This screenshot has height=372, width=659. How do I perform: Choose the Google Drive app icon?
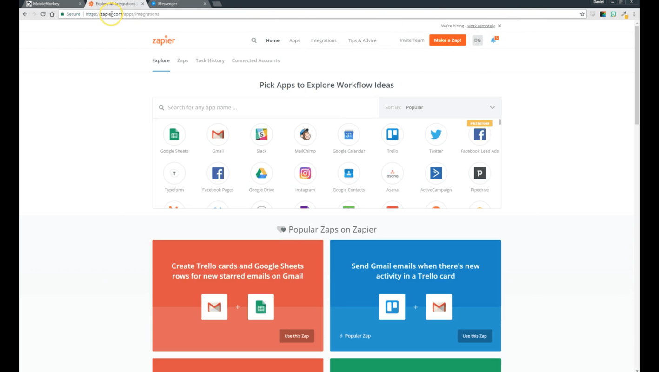click(x=261, y=173)
